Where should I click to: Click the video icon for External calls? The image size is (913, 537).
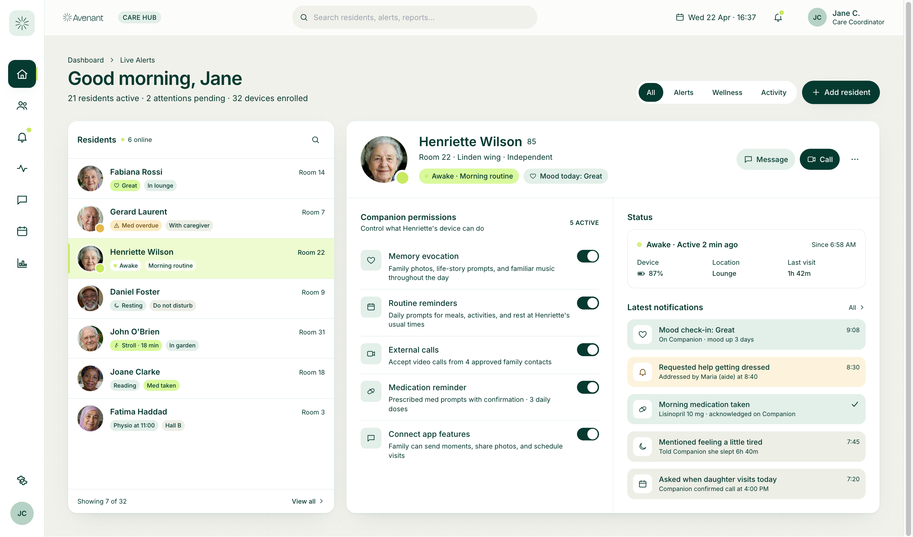(371, 354)
